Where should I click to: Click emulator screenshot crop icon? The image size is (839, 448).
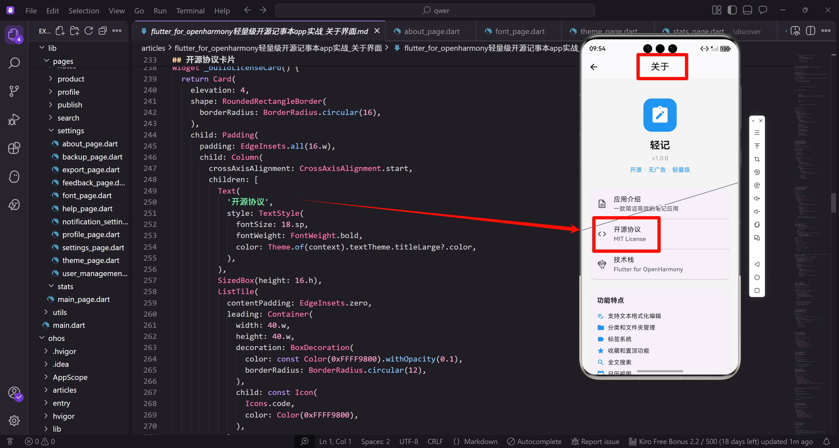tap(757, 159)
